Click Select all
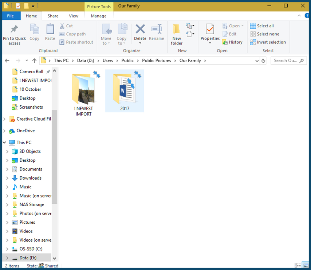Image resolution: width=311 pixels, height=270 pixels. [x=262, y=26]
